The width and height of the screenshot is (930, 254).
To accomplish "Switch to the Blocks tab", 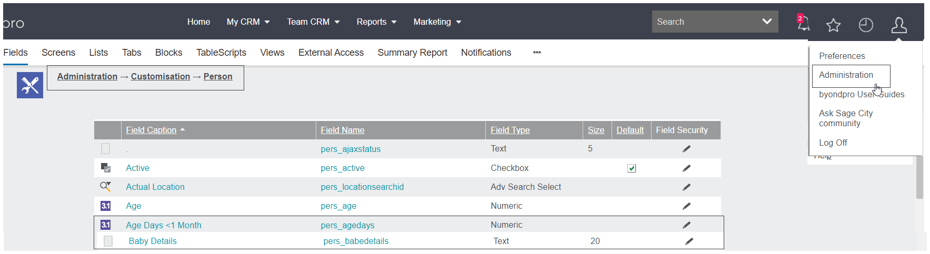I will (x=168, y=53).
